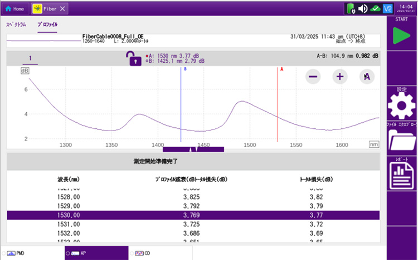Click the purple graph range slider bar
Viewport: 418px width, 260px height.
coord(193,149)
